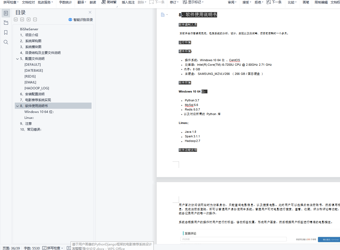Open the dialog launcher under 简转繁
Screen dimensions: 340x250
pyautogui.click(x=117, y=6)
